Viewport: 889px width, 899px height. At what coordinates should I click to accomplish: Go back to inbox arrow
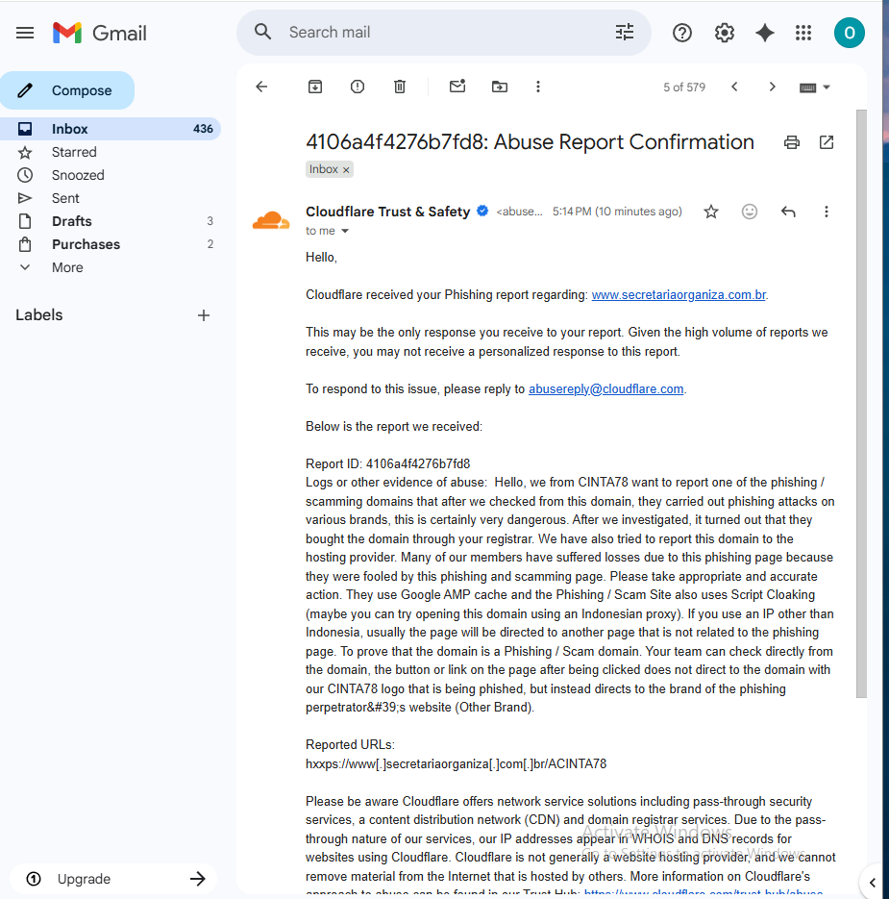pos(261,87)
